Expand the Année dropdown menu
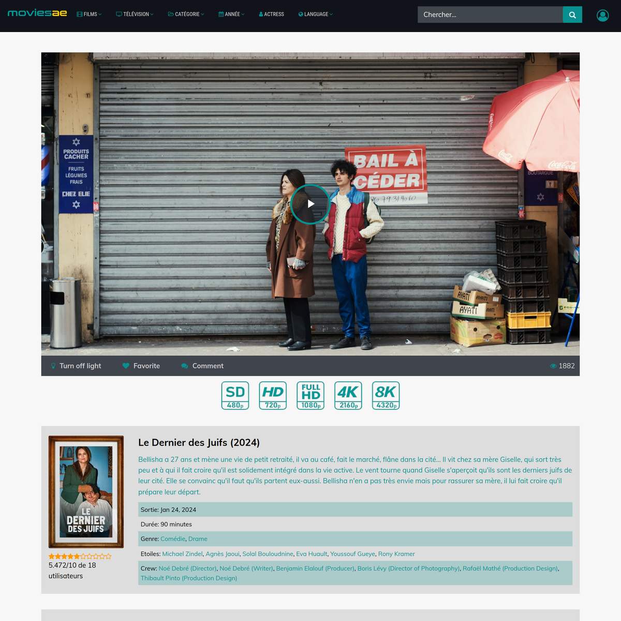Viewport: 621px width, 621px height. [x=231, y=14]
